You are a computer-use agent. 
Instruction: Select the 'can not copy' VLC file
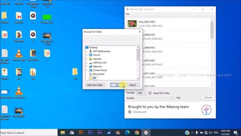coord(19,55)
